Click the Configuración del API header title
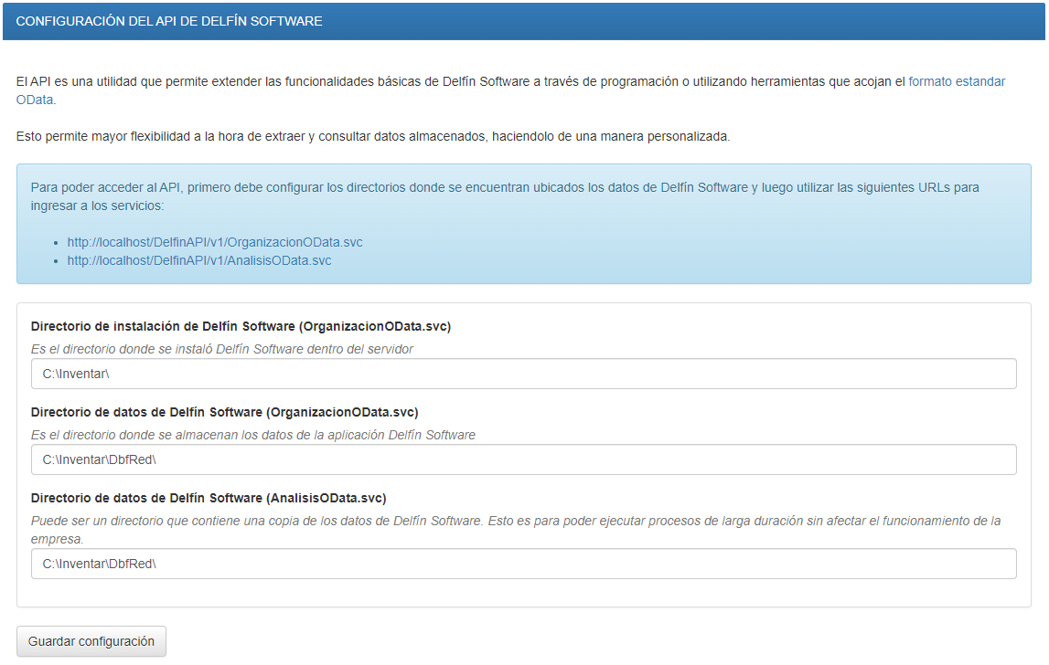Screen dimensions: 1049x665 click(x=169, y=20)
